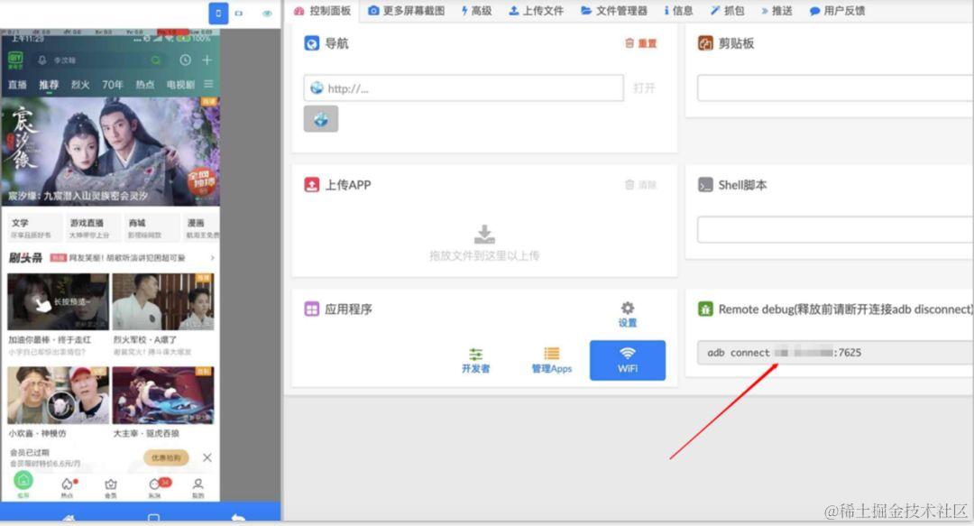
Task: Click the 应用程序 panel grid icon
Action: [x=312, y=309]
